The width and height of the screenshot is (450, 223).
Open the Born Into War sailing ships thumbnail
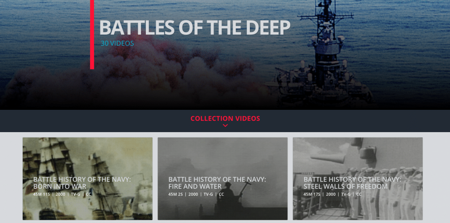[88, 178]
